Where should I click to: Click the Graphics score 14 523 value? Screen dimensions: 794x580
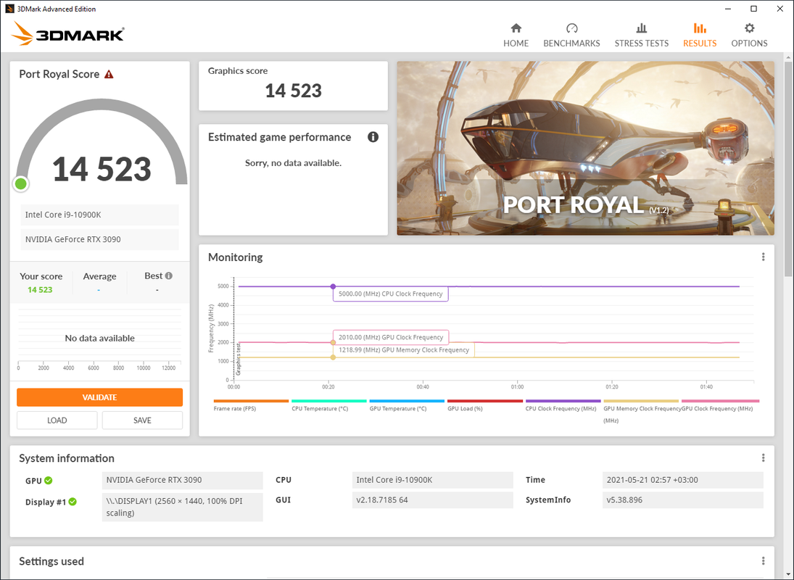click(x=293, y=91)
